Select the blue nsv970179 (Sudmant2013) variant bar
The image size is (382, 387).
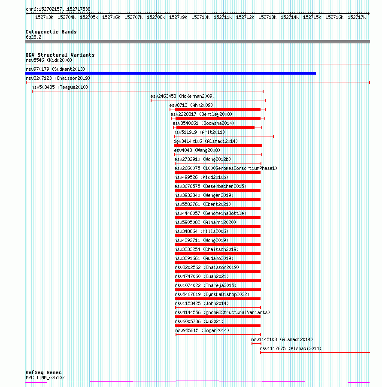(x=171, y=73)
